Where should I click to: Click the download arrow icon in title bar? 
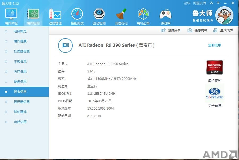[211, 3]
